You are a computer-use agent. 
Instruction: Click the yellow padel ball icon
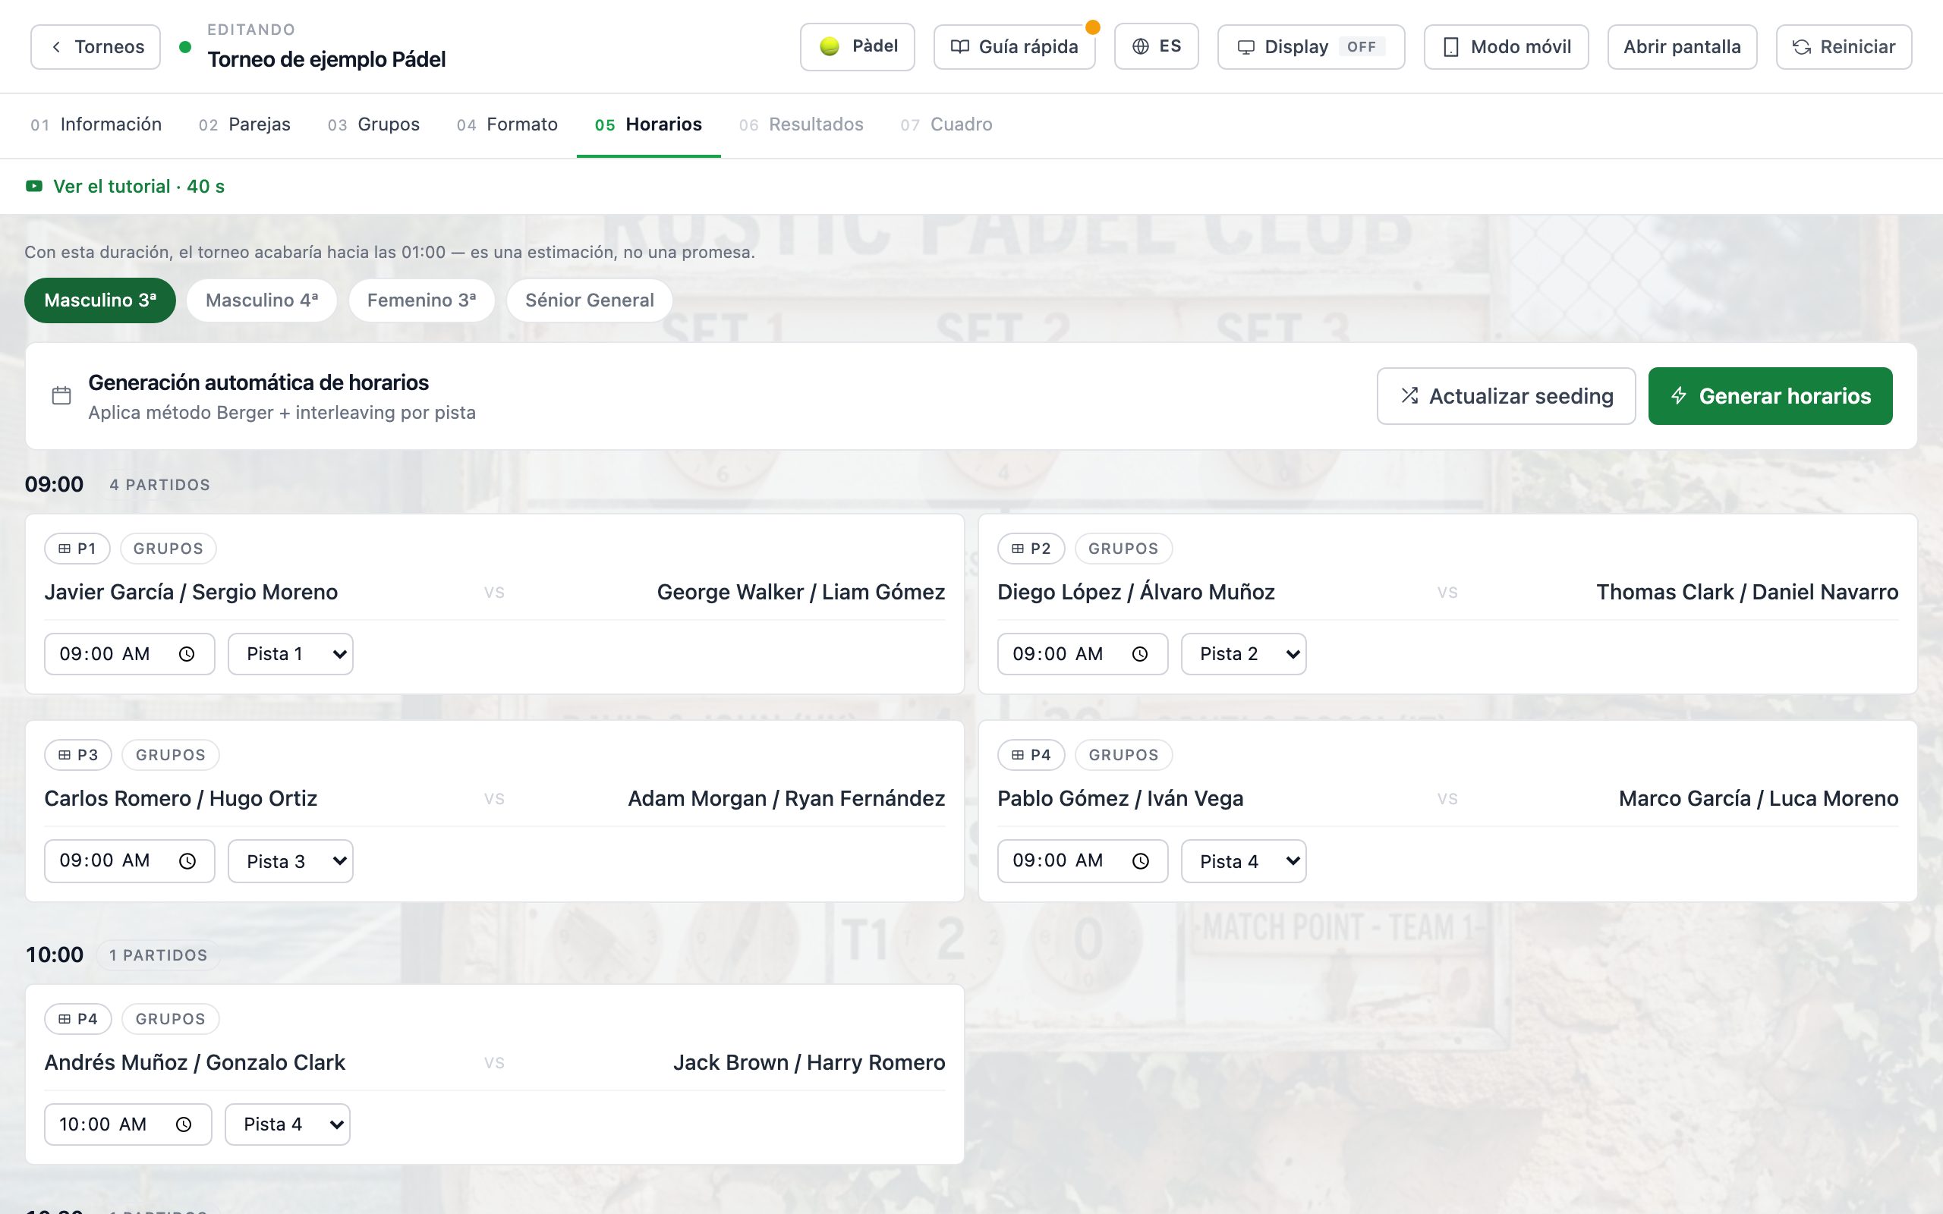(x=830, y=46)
